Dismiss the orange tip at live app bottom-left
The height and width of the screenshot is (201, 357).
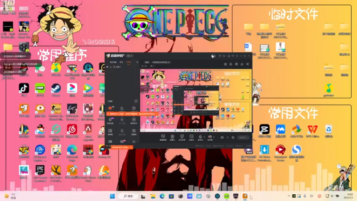(131, 147)
